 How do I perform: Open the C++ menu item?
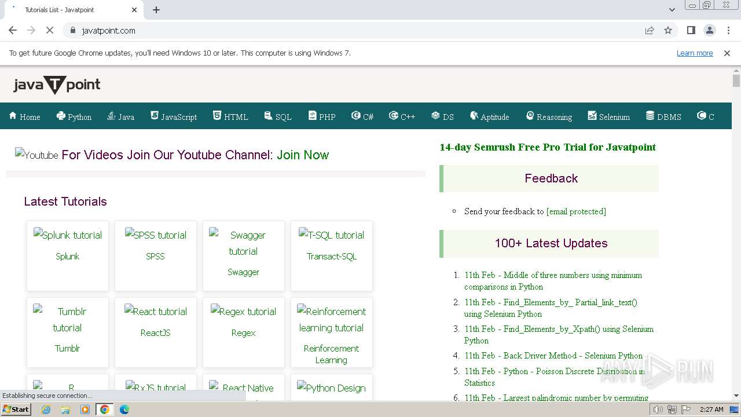coord(402,116)
